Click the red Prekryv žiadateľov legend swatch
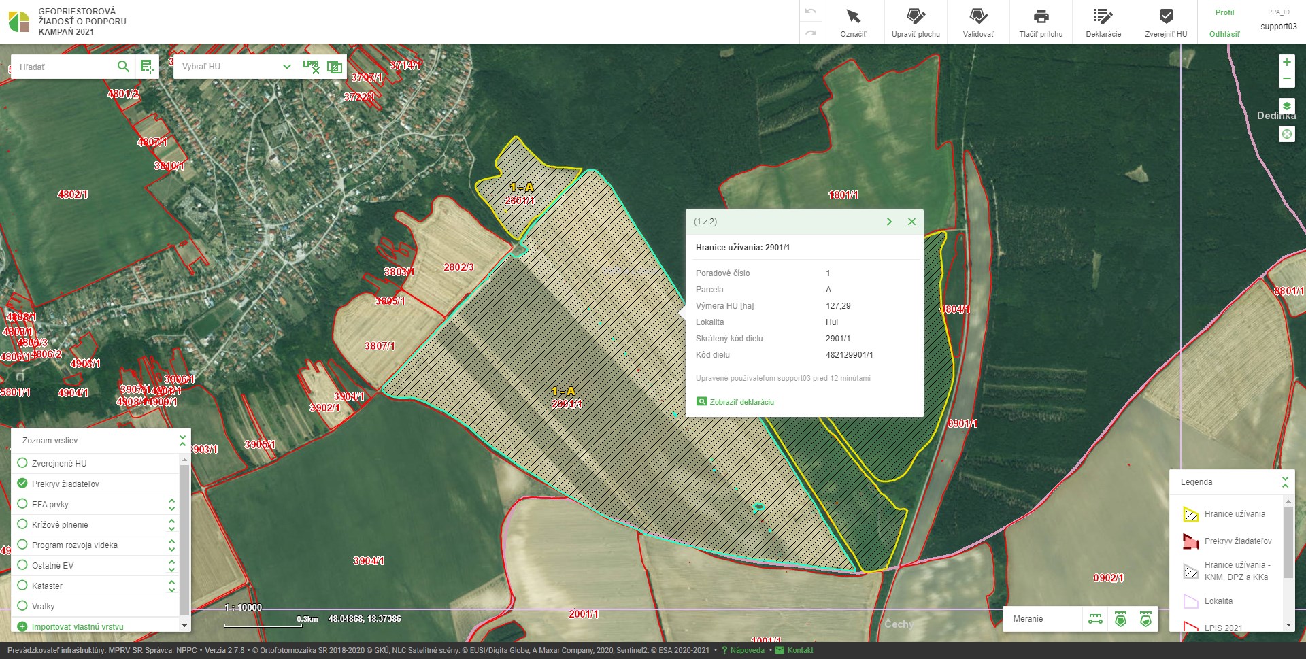The image size is (1306, 659). pos(1190,541)
